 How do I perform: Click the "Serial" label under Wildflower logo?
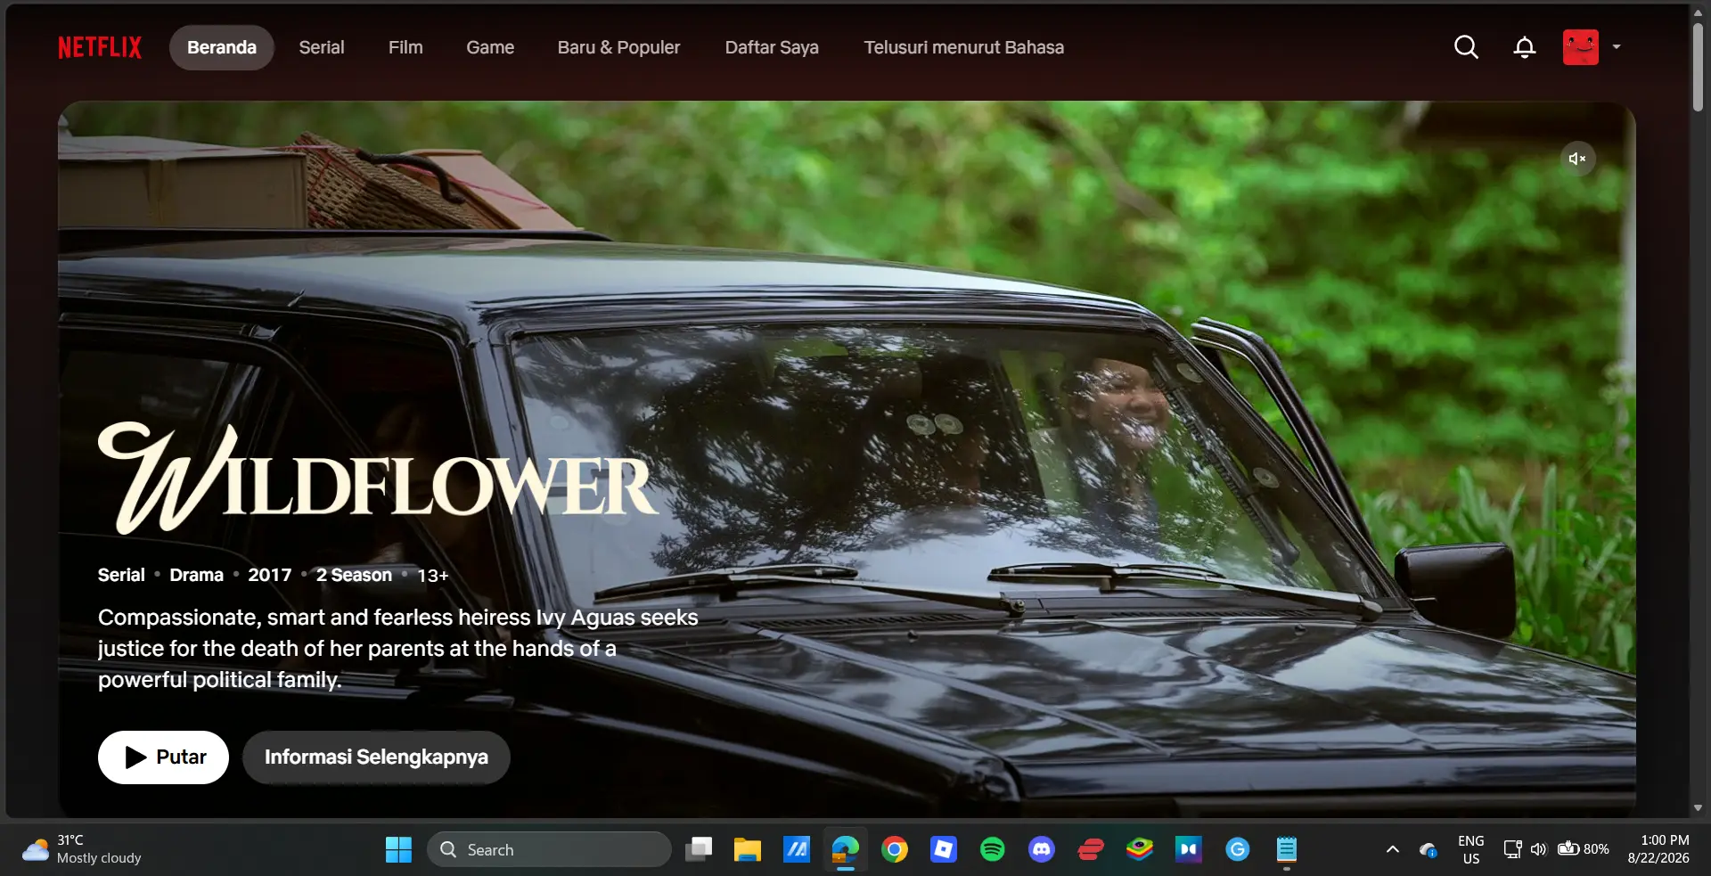coord(121,576)
